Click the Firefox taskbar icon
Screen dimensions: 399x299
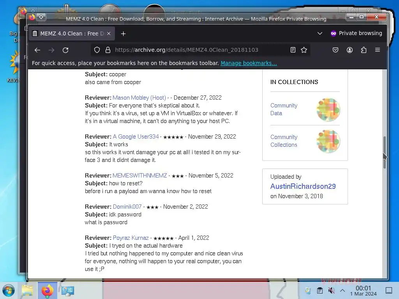click(47, 290)
